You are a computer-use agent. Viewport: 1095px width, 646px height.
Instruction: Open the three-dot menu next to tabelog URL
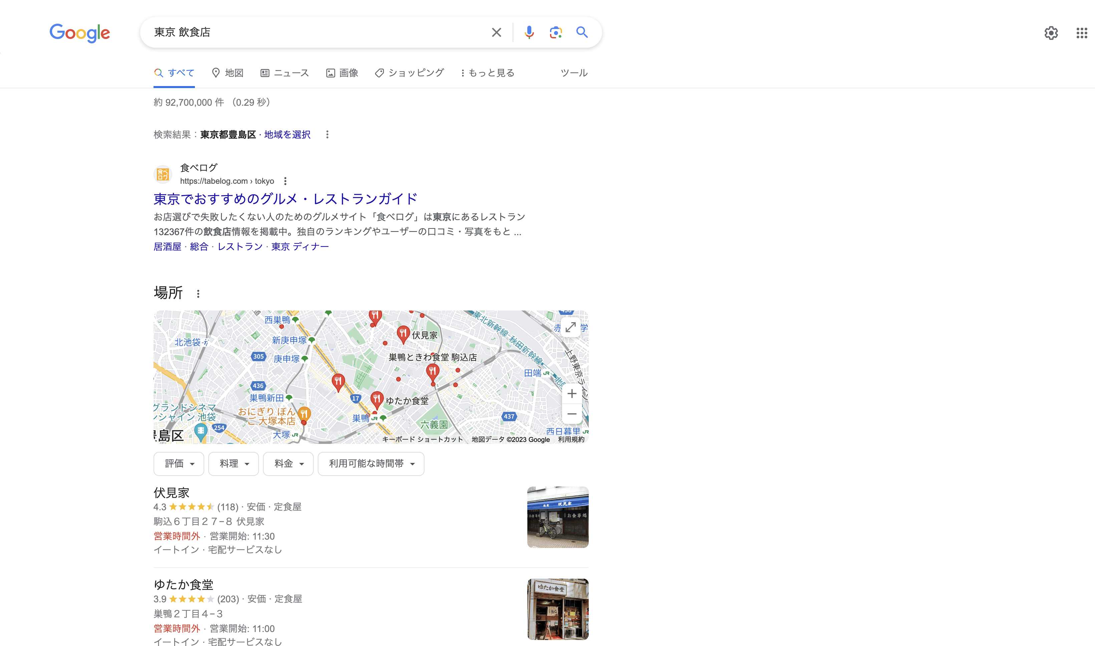pyautogui.click(x=285, y=181)
